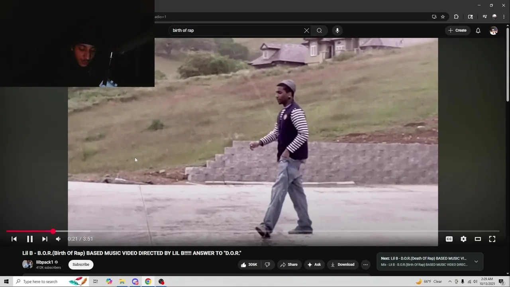Enter full screen mode
Image resolution: width=510 pixels, height=287 pixels.
[492, 239]
